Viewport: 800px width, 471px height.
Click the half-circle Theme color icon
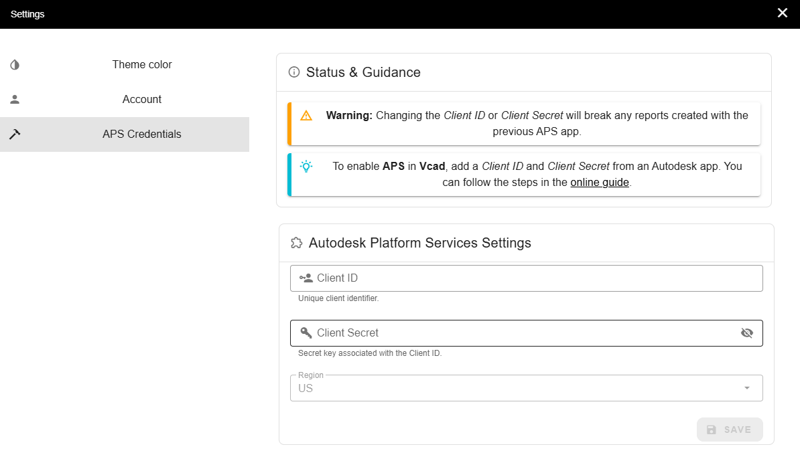pos(15,65)
